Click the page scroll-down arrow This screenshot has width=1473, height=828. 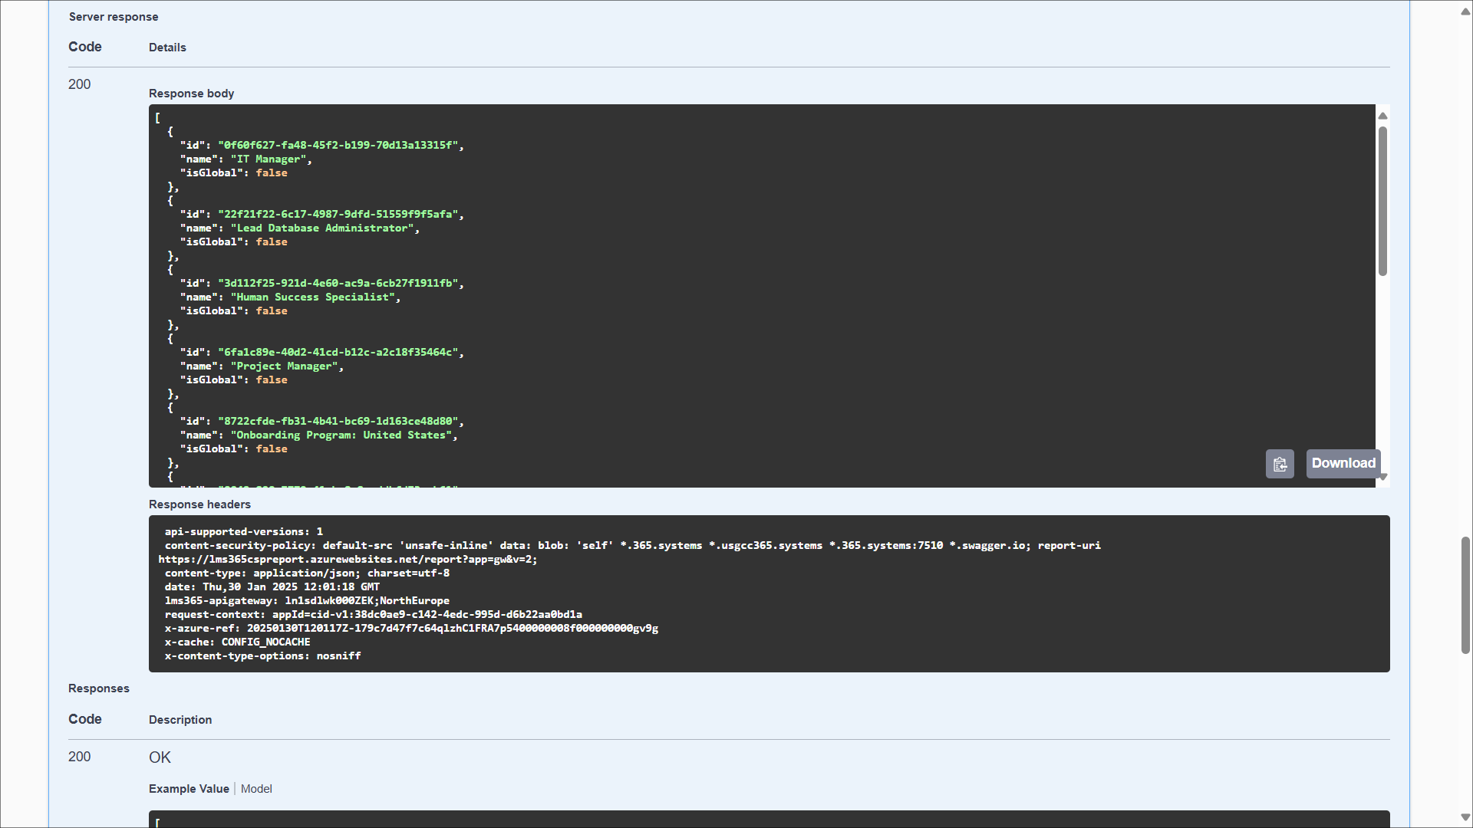pyautogui.click(x=1465, y=817)
